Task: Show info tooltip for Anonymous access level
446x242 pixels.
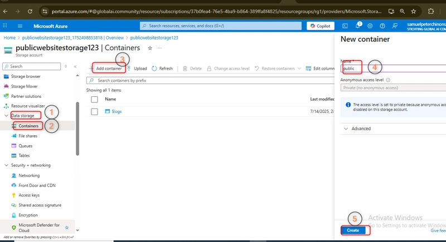Action: tap(388, 80)
